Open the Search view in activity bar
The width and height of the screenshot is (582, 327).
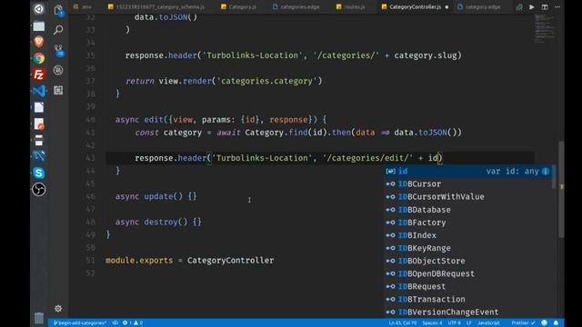point(58,30)
